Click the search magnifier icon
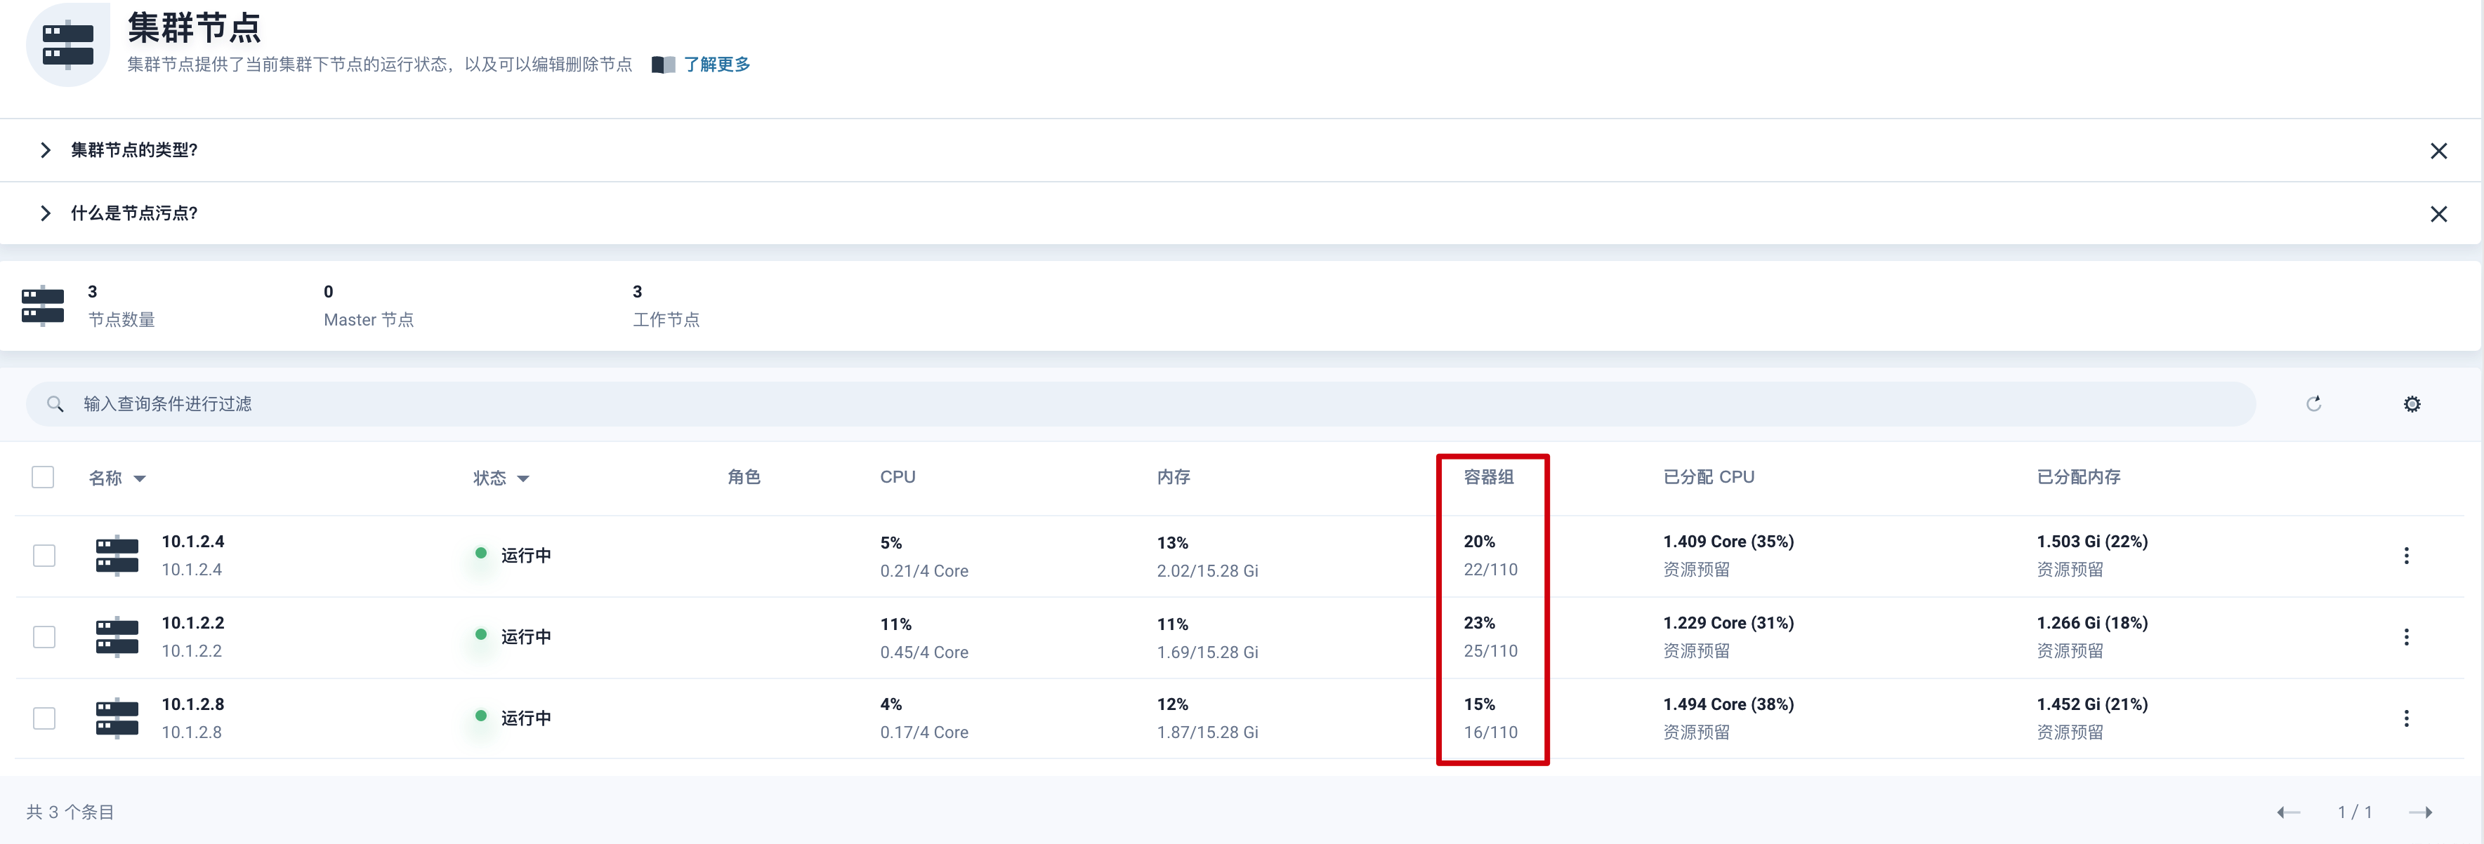This screenshot has width=2484, height=844. click(55, 403)
